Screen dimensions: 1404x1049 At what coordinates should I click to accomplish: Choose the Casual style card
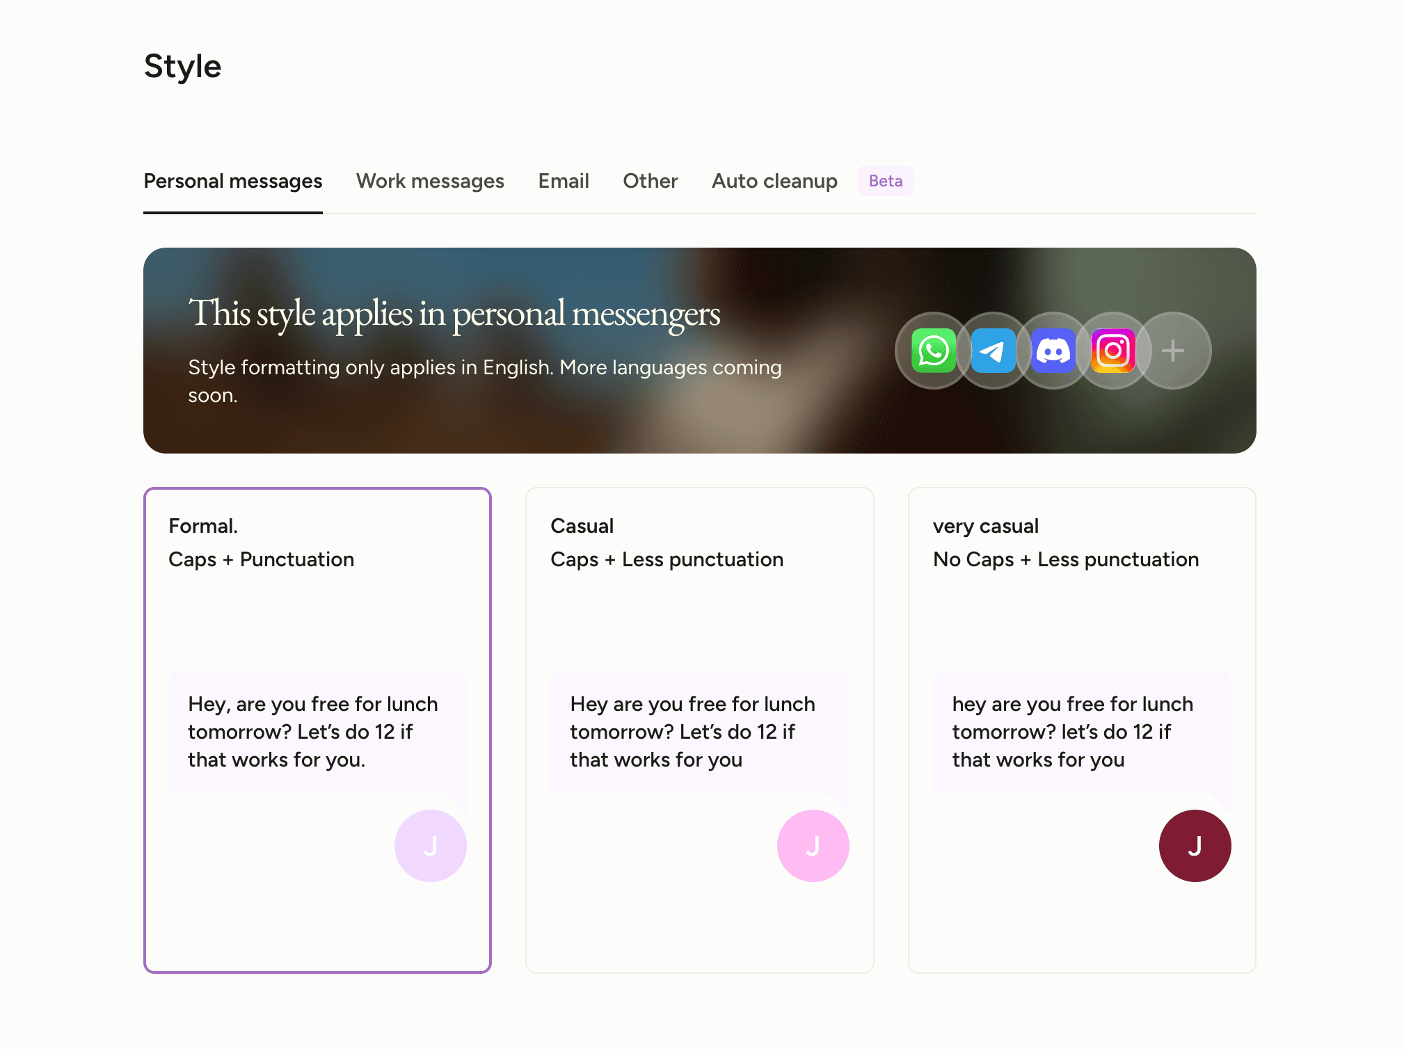point(699,730)
